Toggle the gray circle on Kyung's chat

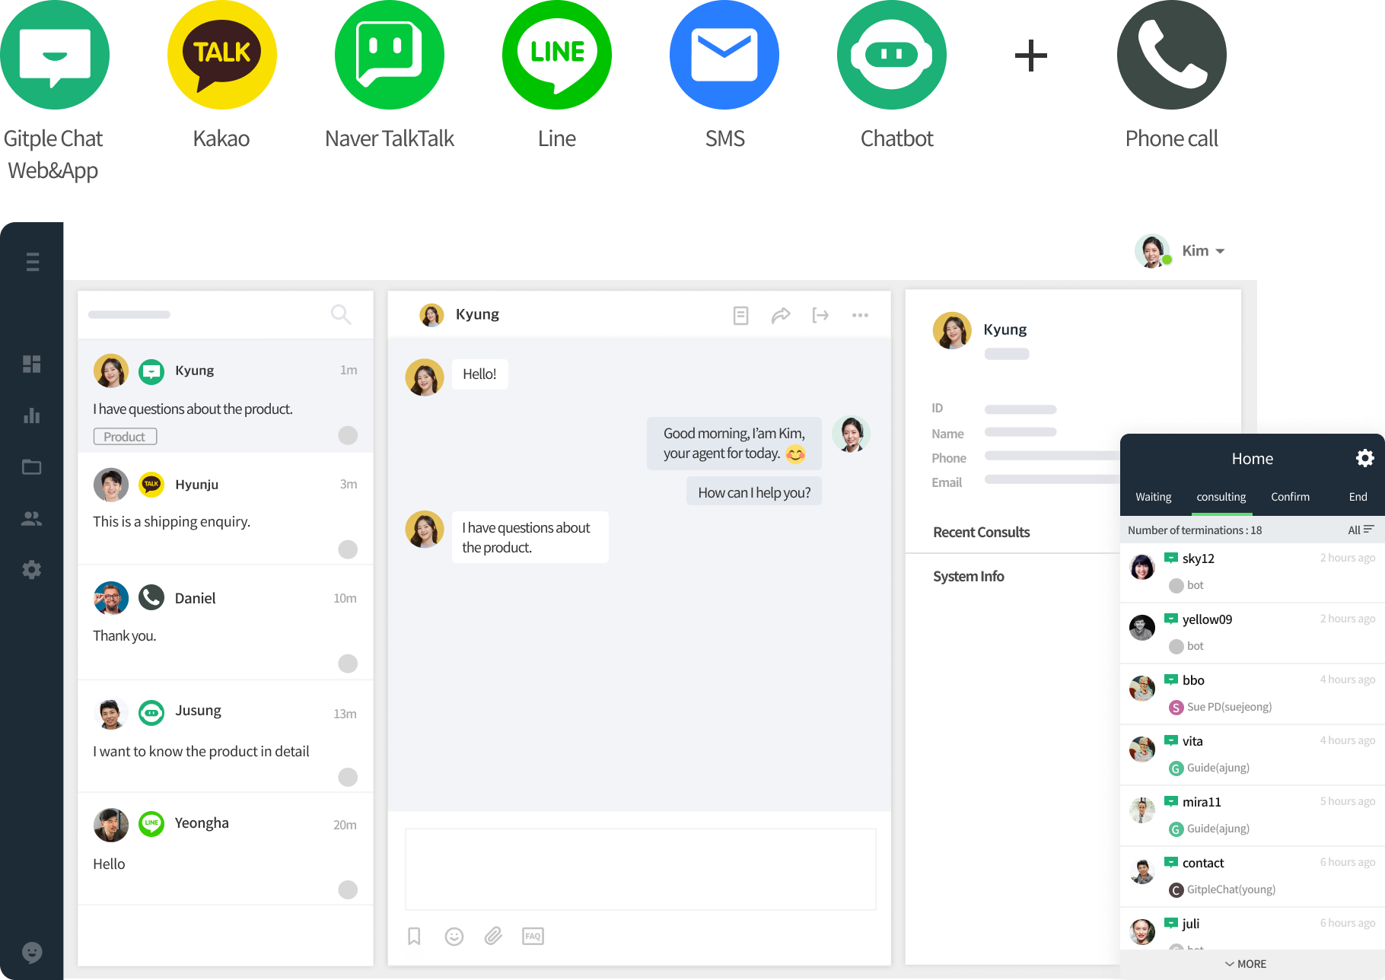point(348,435)
